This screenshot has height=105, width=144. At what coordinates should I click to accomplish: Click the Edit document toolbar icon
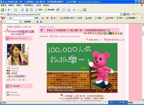(x=74, y=10)
